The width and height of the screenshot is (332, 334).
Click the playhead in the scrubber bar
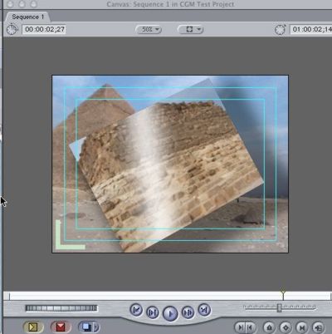coord(283,295)
